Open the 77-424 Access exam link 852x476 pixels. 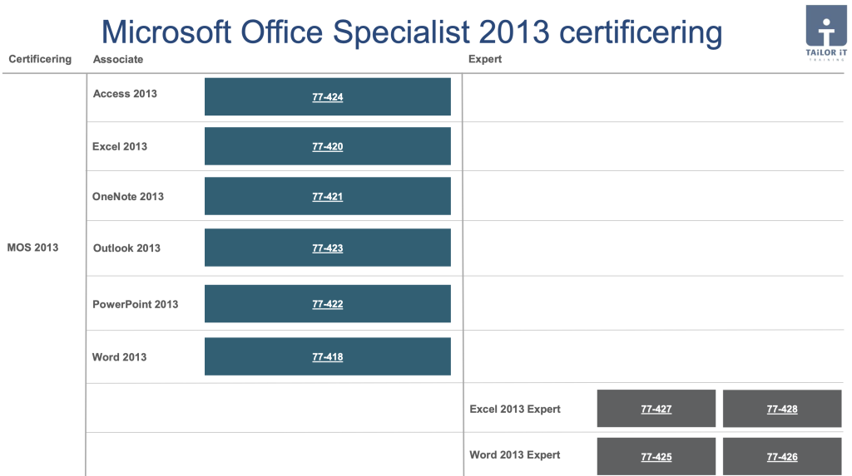pyautogui.click(x=327, y=97)
